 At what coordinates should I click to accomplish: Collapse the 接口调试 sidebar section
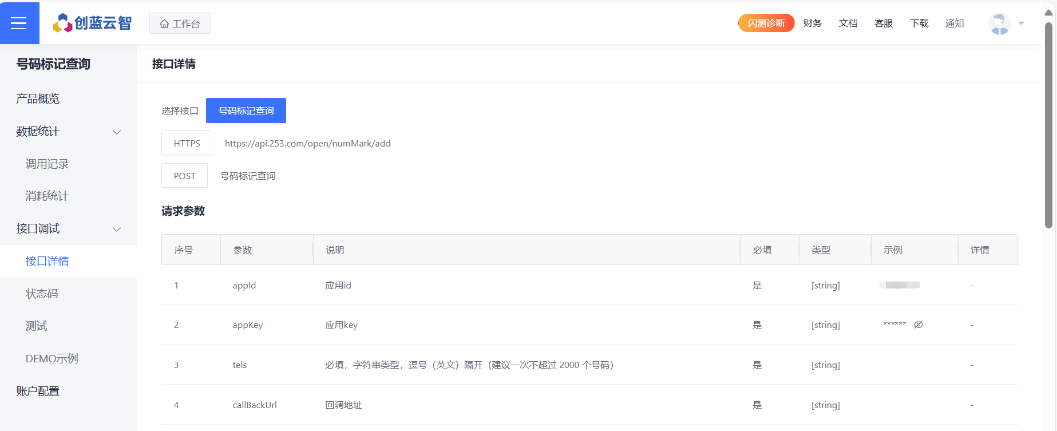(x=117, y=229)
